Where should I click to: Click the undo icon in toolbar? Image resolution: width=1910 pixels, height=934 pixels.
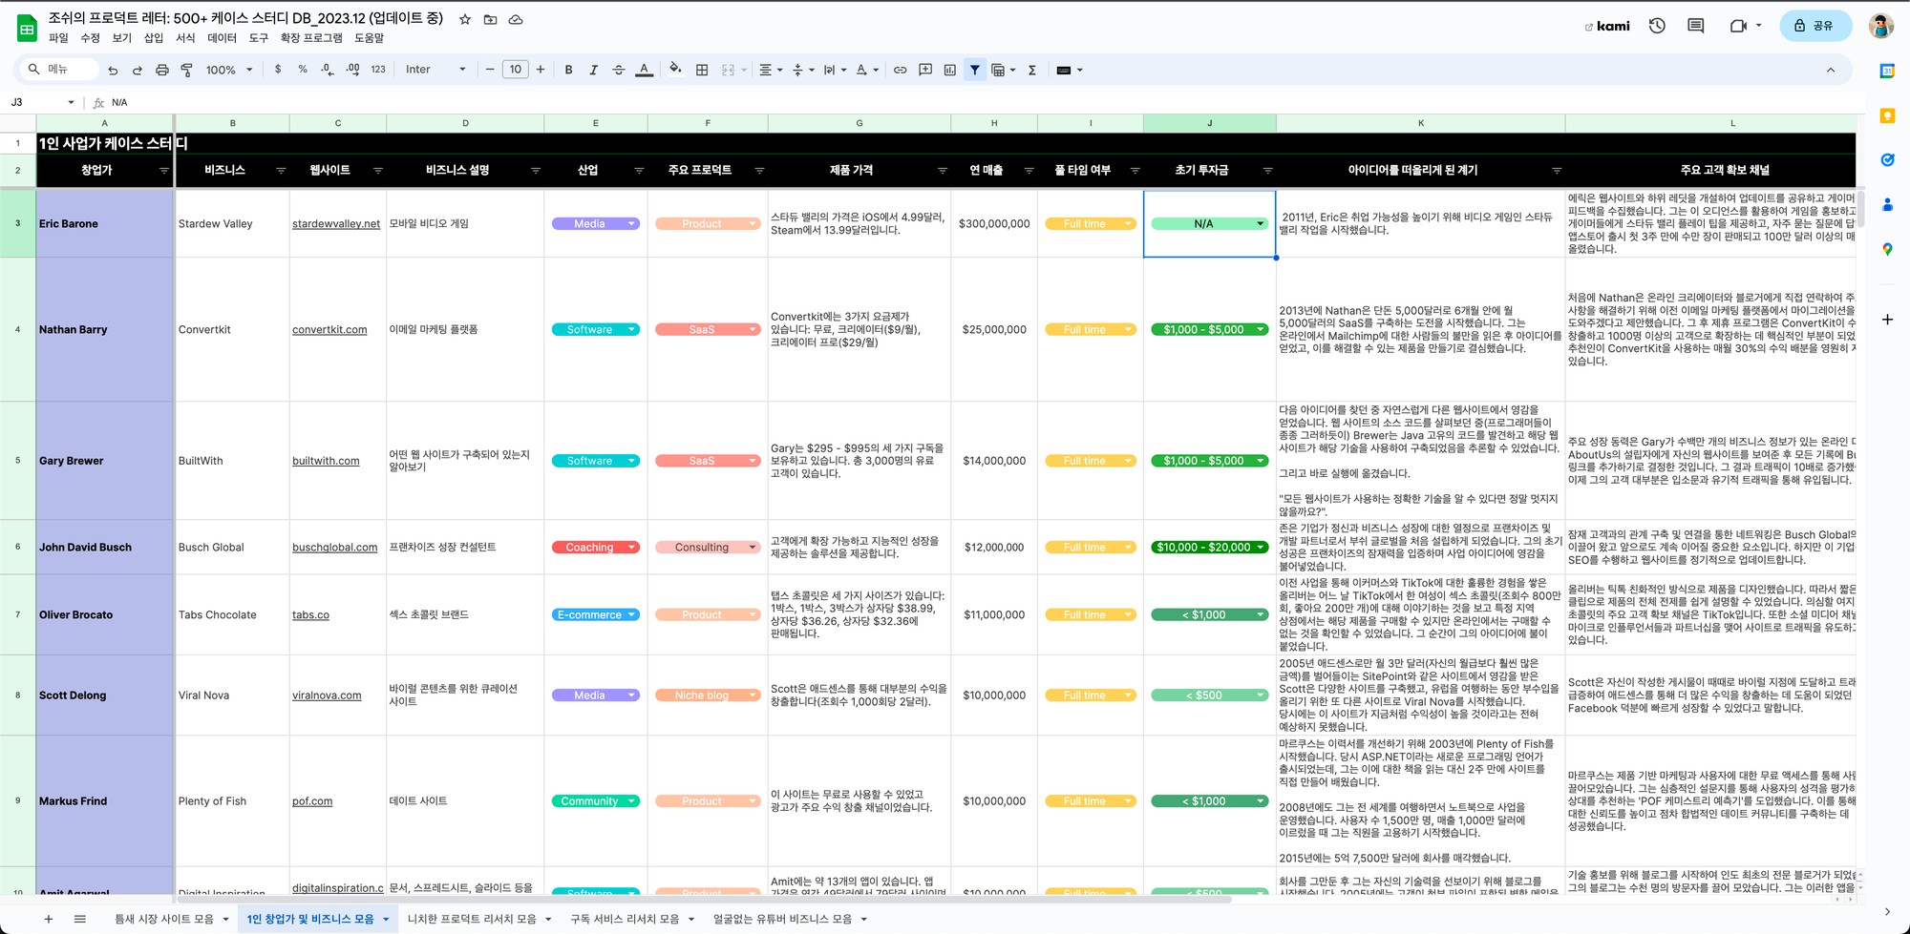click(x=113, y=70)
